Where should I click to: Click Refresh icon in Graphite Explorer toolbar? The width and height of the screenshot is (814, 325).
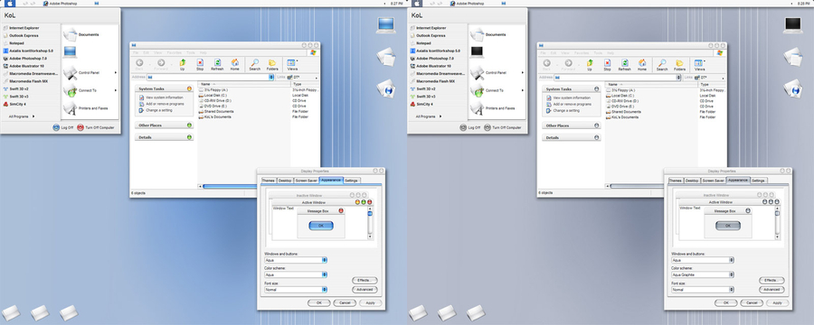tap(624, 62)
